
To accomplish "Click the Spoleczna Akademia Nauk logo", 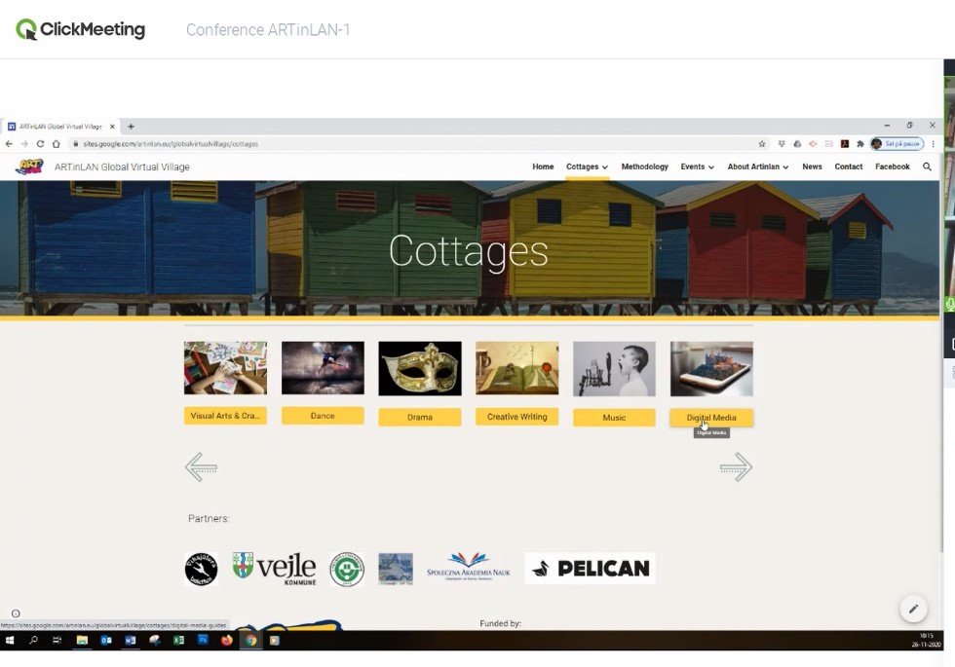I will [469, 567].
